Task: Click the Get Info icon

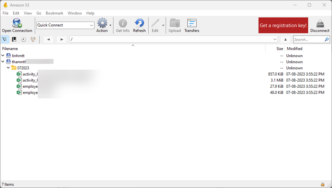Action: [x=123, y=24]
